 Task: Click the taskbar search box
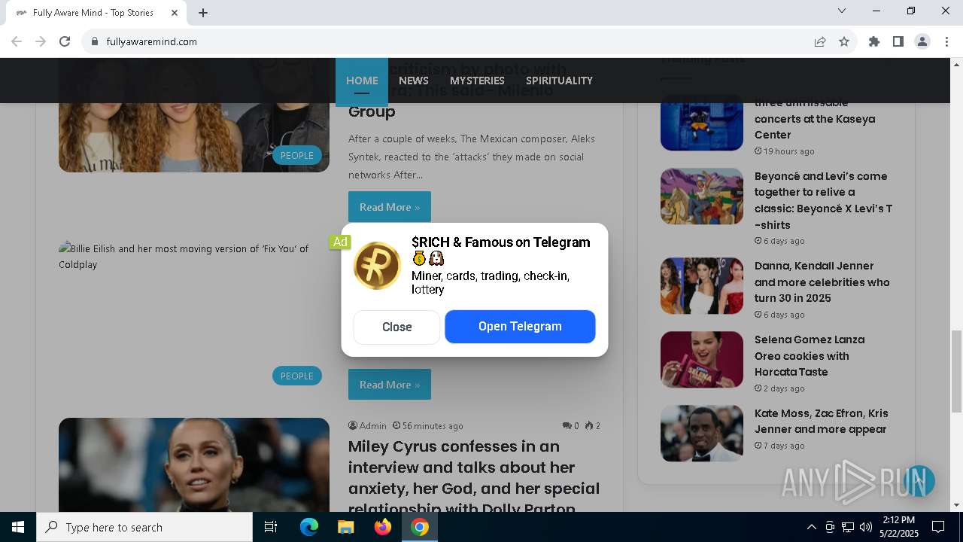144,527
